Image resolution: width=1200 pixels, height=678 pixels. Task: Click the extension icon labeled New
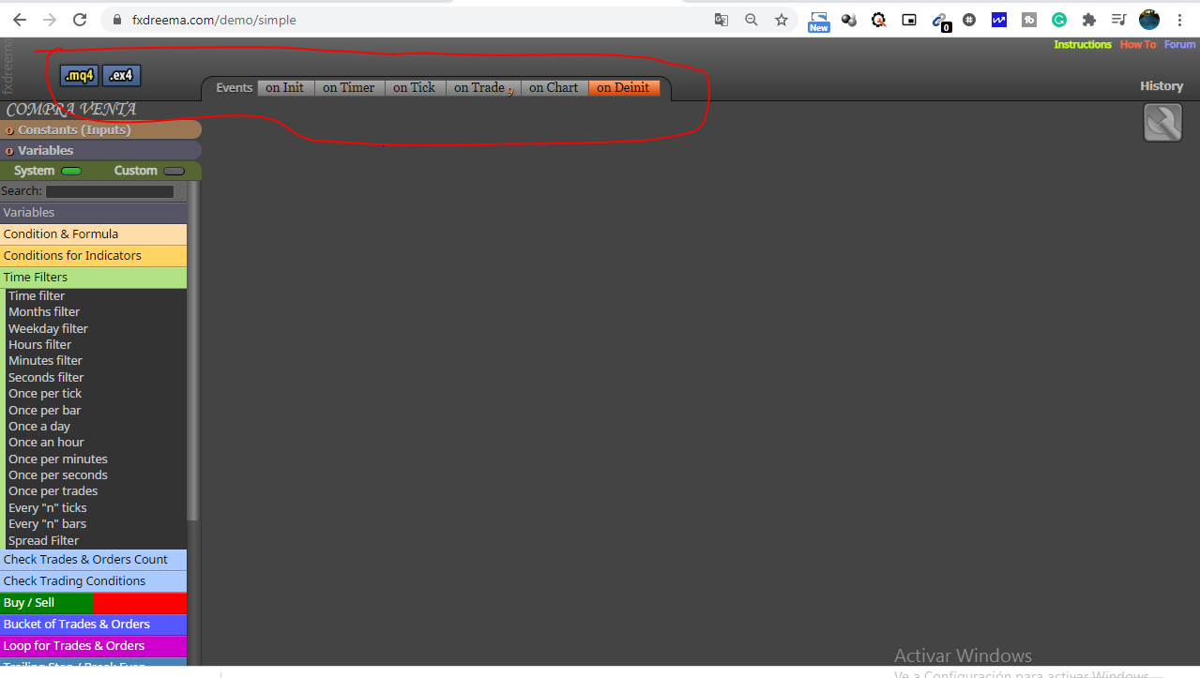tap(819, 22)
